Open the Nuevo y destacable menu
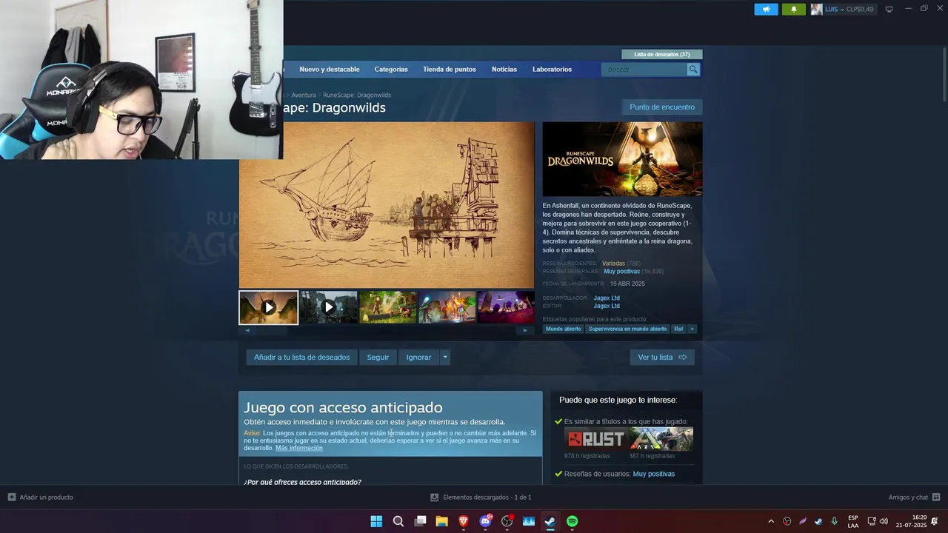This screenshot has height=533, width=948. 330,69
